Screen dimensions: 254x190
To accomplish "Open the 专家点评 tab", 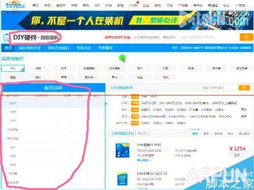I will (x=84, y=48).
